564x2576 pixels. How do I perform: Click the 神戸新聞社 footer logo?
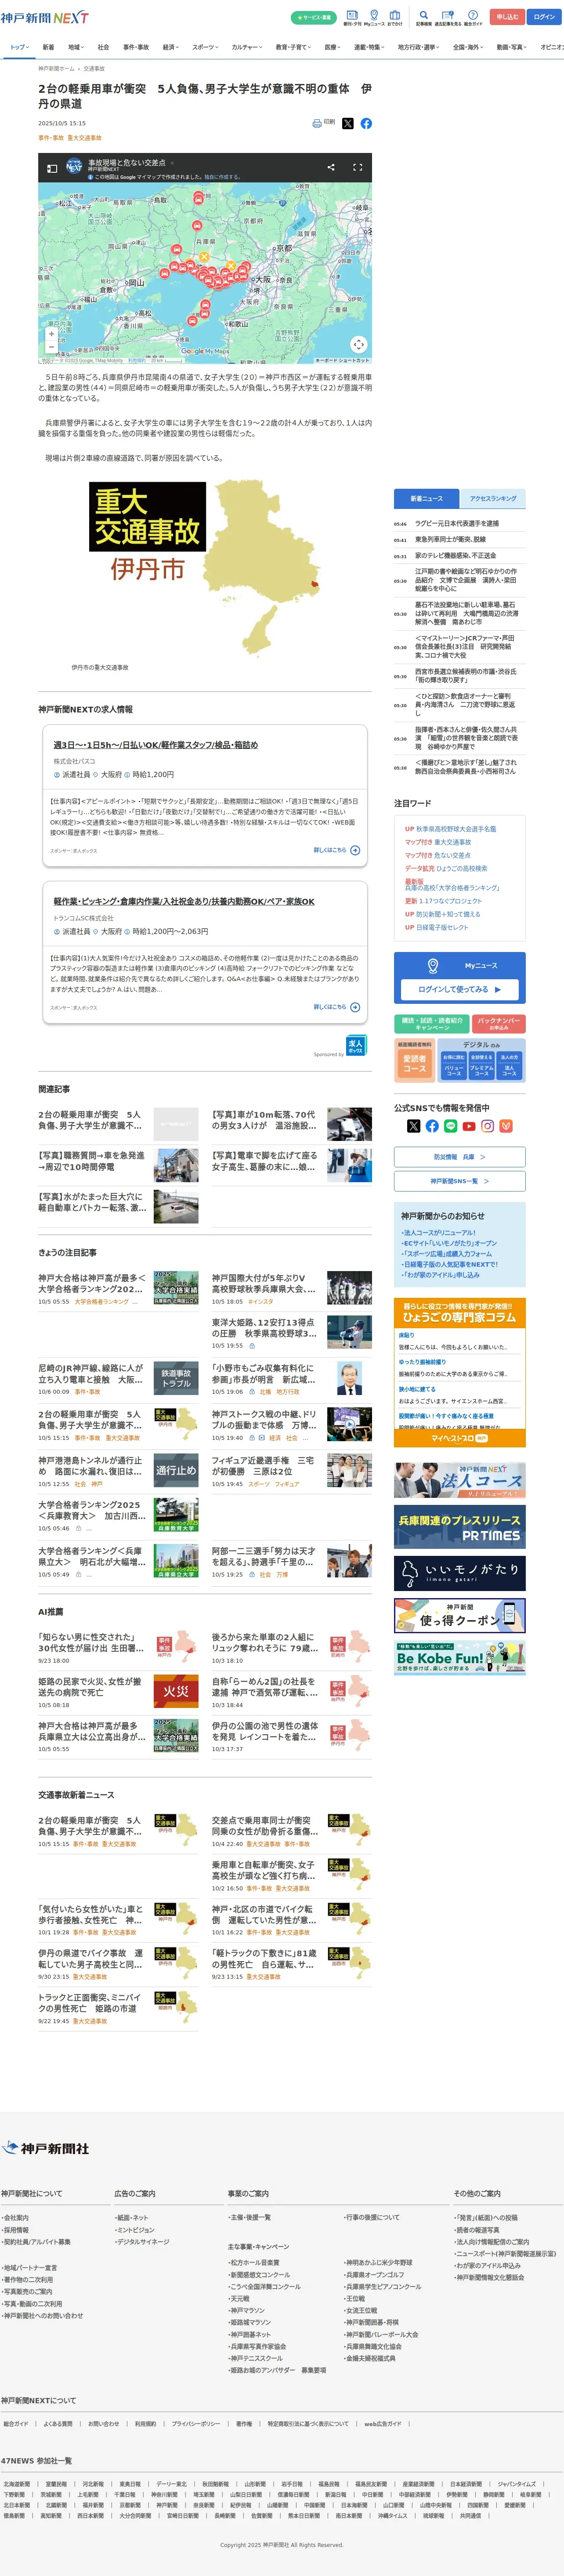[x=45, y=2148]
